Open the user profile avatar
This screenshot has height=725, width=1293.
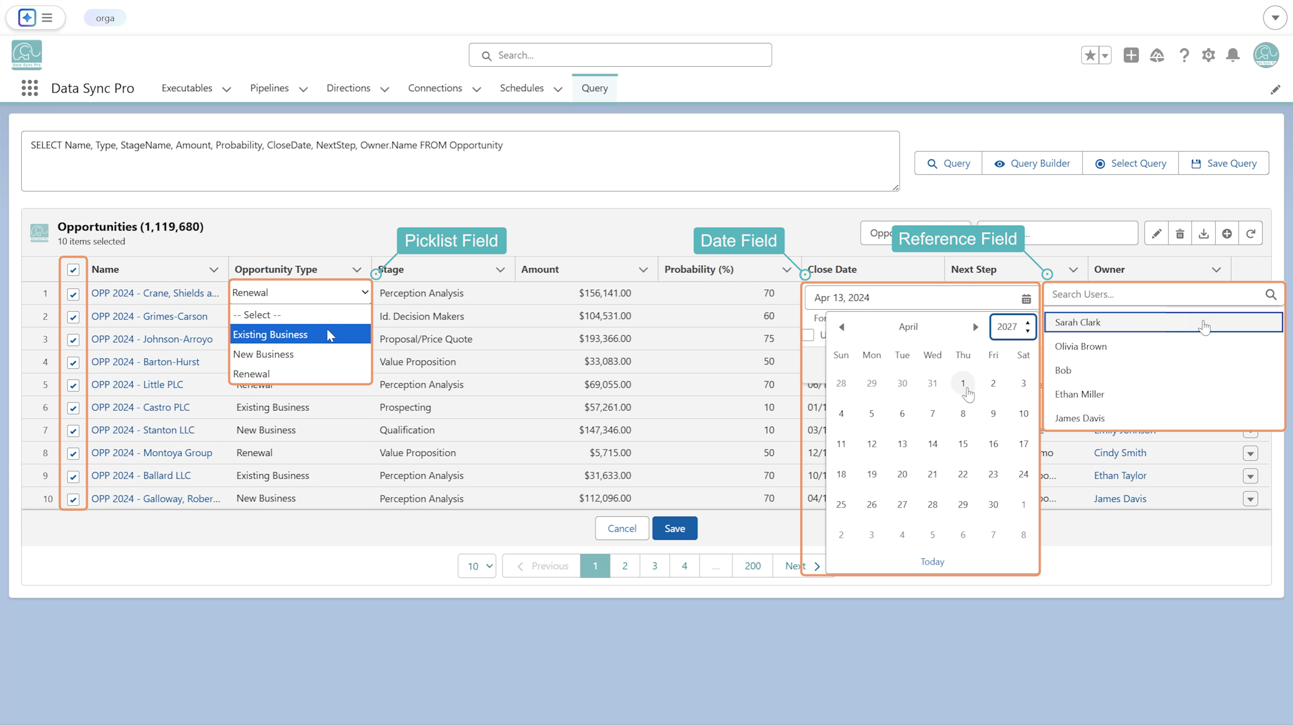pyautogui.click(x=1266, y=55)
